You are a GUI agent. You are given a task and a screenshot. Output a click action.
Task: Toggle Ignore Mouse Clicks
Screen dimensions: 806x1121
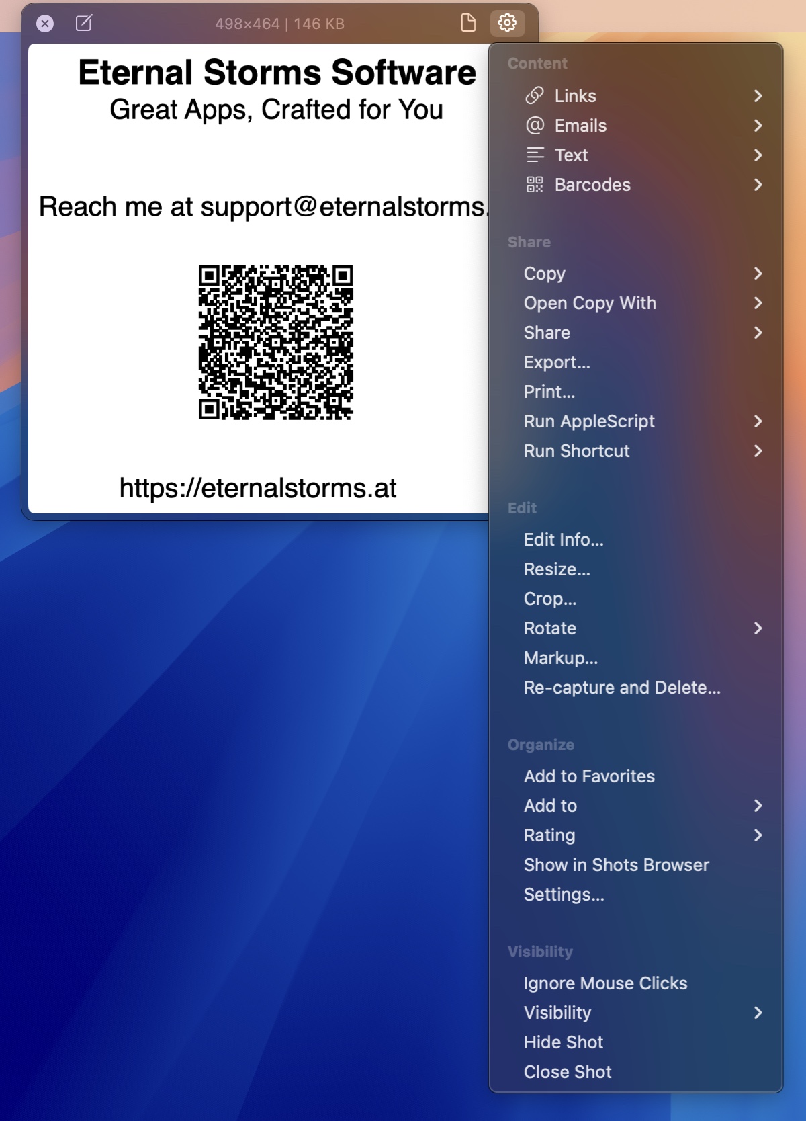[636, 983]
